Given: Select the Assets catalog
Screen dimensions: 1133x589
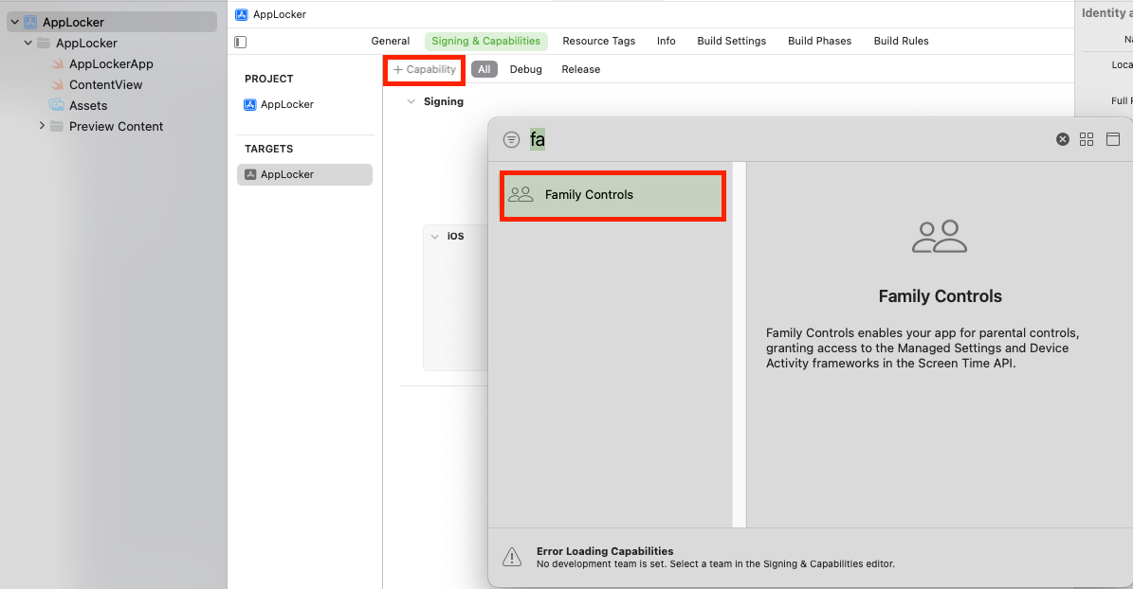Looking at the screenshot, I should click(88, 105).
